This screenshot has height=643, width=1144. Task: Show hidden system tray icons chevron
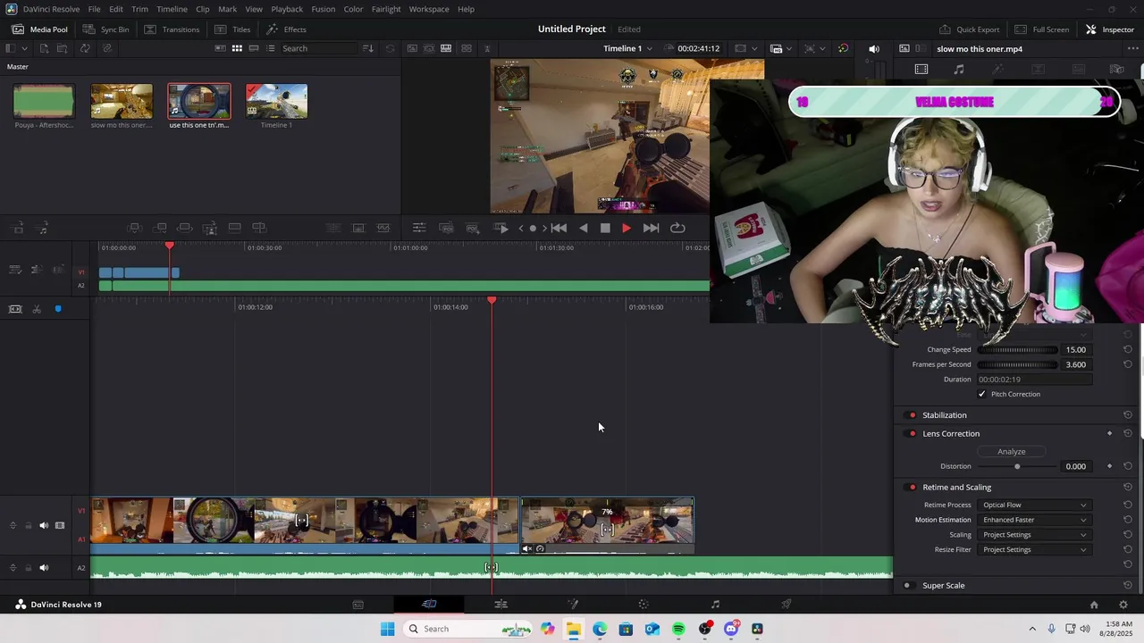[x=1032, y=629]
